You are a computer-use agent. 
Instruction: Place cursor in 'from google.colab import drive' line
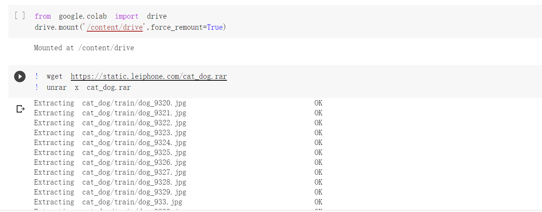click(101, 16)
